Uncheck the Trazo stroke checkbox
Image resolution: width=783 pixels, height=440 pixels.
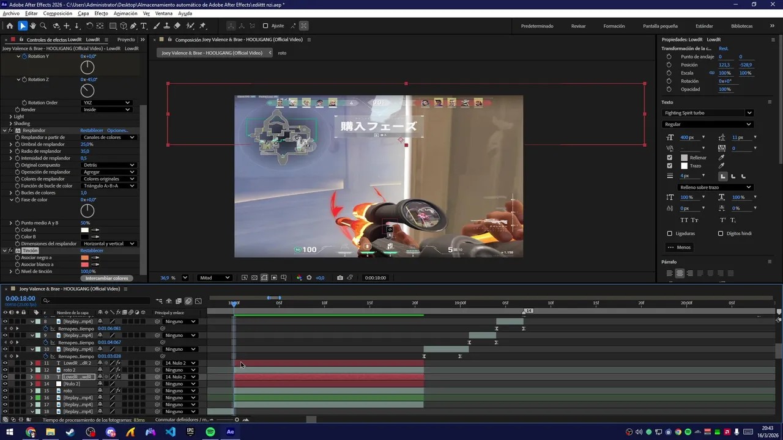[x=669, y=166]
